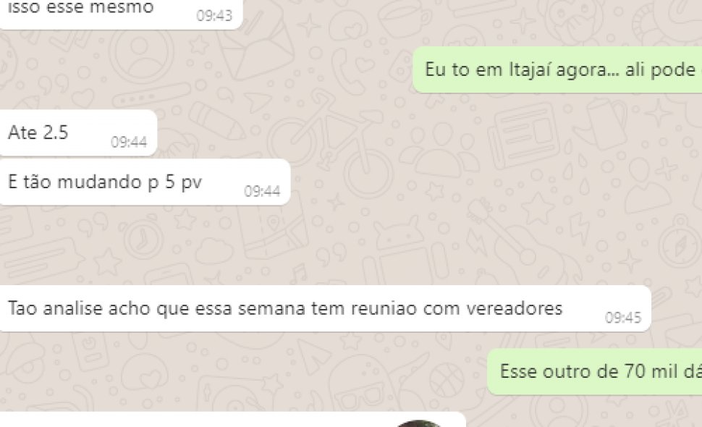Select the "reuniao com vereadores" message

point(325,309)
